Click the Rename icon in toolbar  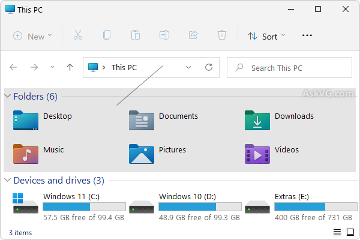pyautogui.click(x=164, y=35)
